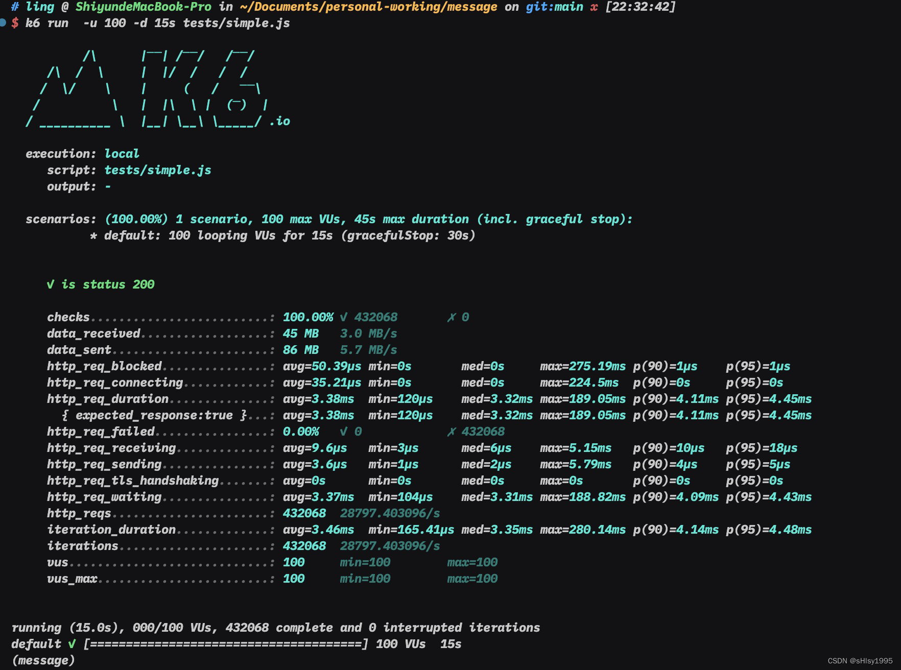Click the http_reqs 28797.403096/s rate
This screenshot has height=670, width=901.
tap(390, 513)
